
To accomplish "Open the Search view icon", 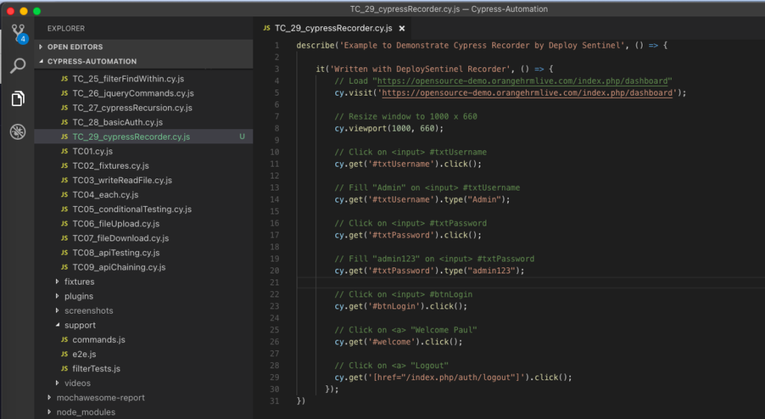I will [x=18, y=66].
